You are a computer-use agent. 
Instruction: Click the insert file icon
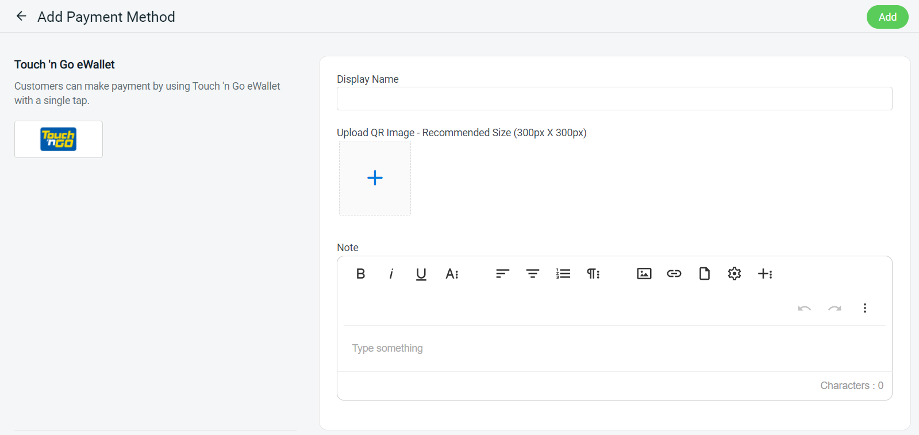coord(704,274)
